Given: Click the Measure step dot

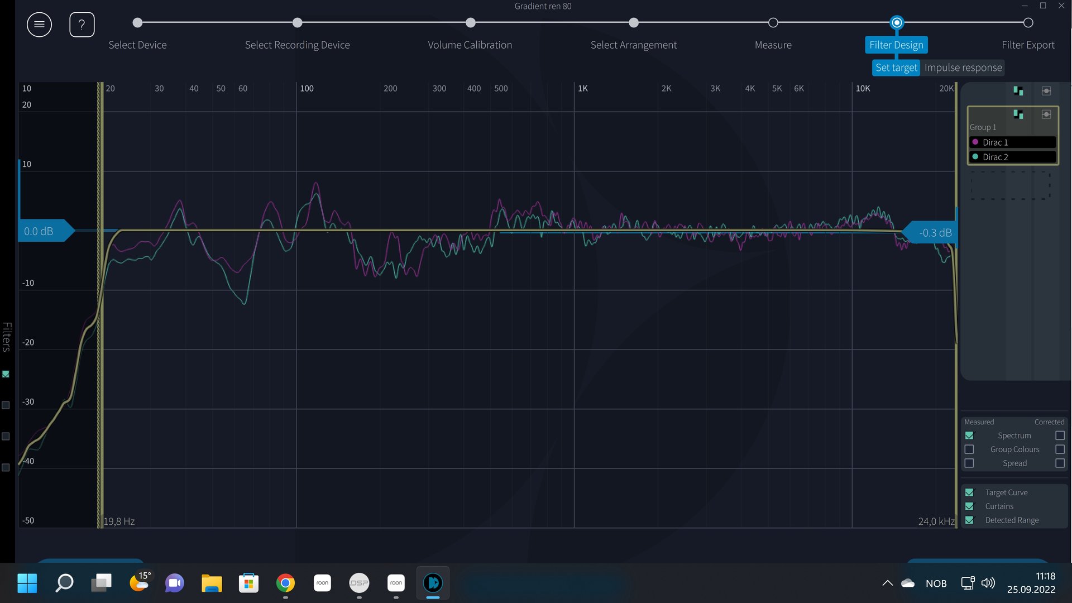Looking at the screenshot, I should tap(773, 23).
